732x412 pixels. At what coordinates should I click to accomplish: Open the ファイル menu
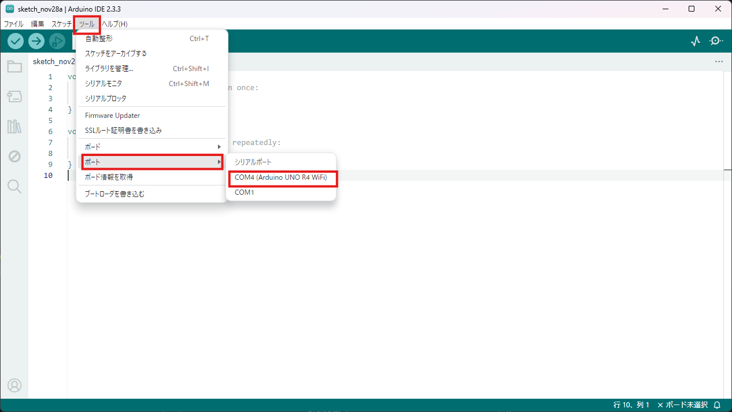[14, 24]
